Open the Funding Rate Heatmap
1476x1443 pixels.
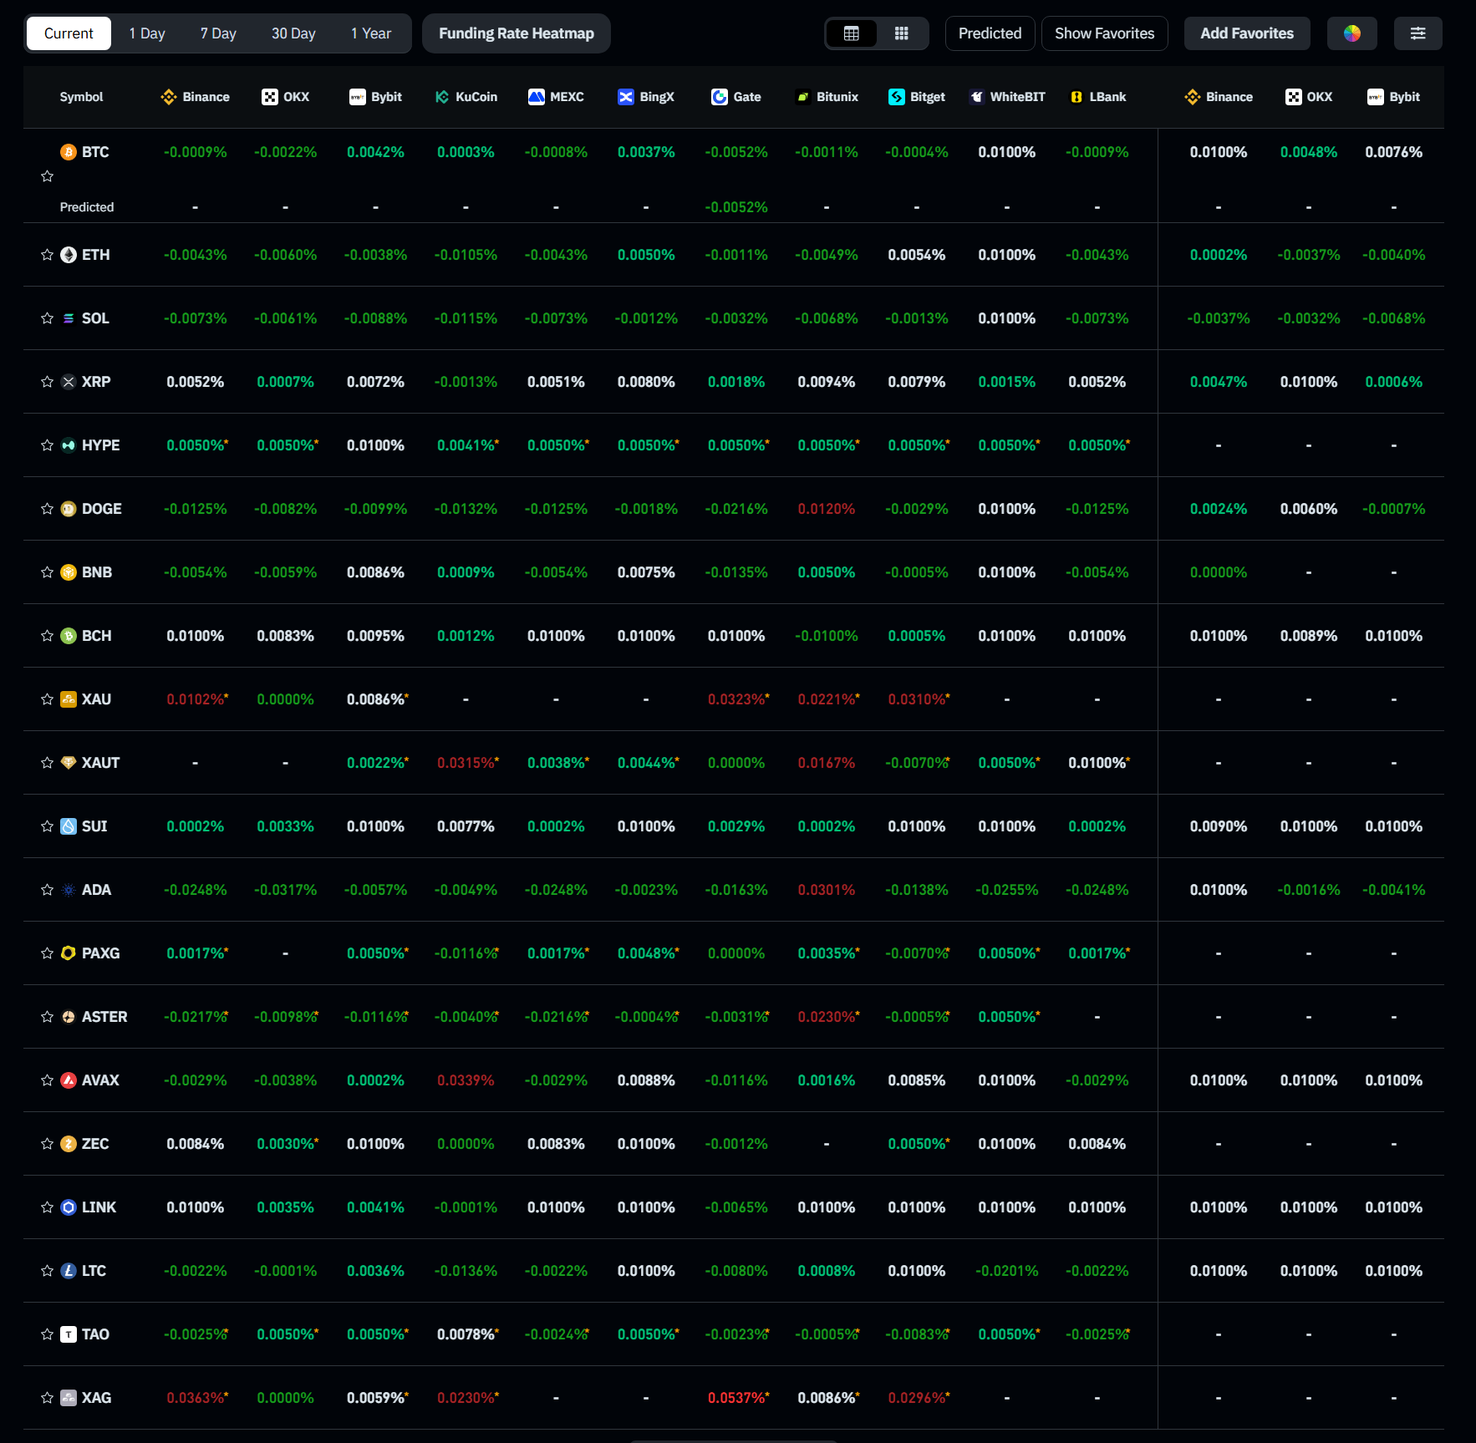(x=516, y=33)
